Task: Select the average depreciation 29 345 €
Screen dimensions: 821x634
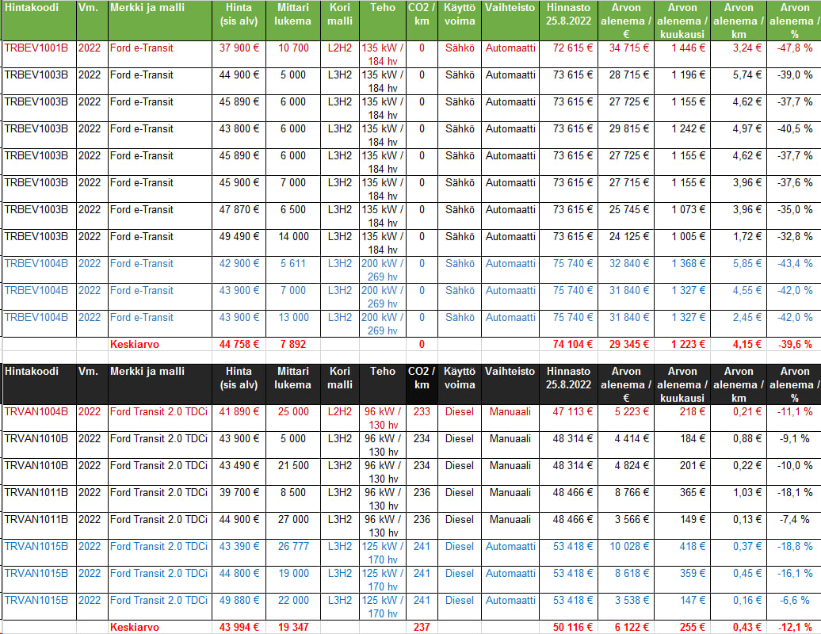Action: pyautogui.click(x=626, y=344)
